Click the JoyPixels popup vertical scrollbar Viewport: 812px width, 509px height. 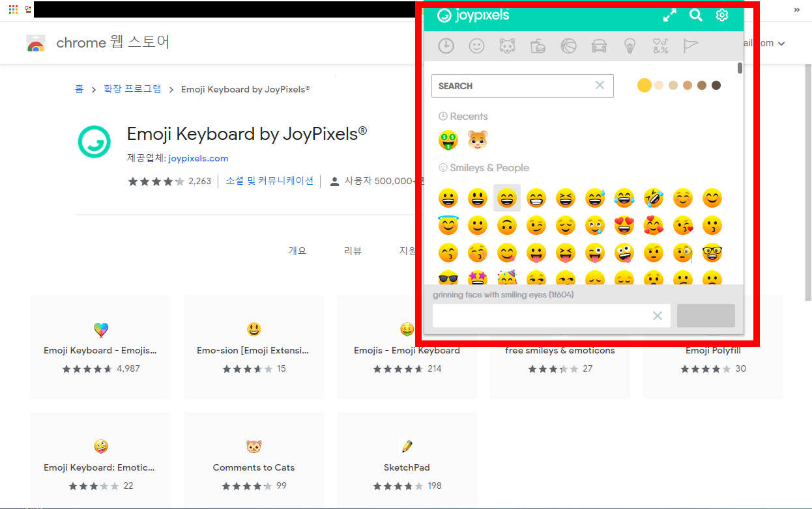click(740, 68)
